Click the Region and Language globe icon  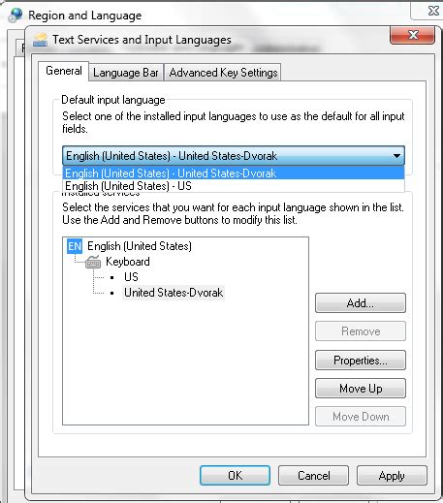[16, 15]
